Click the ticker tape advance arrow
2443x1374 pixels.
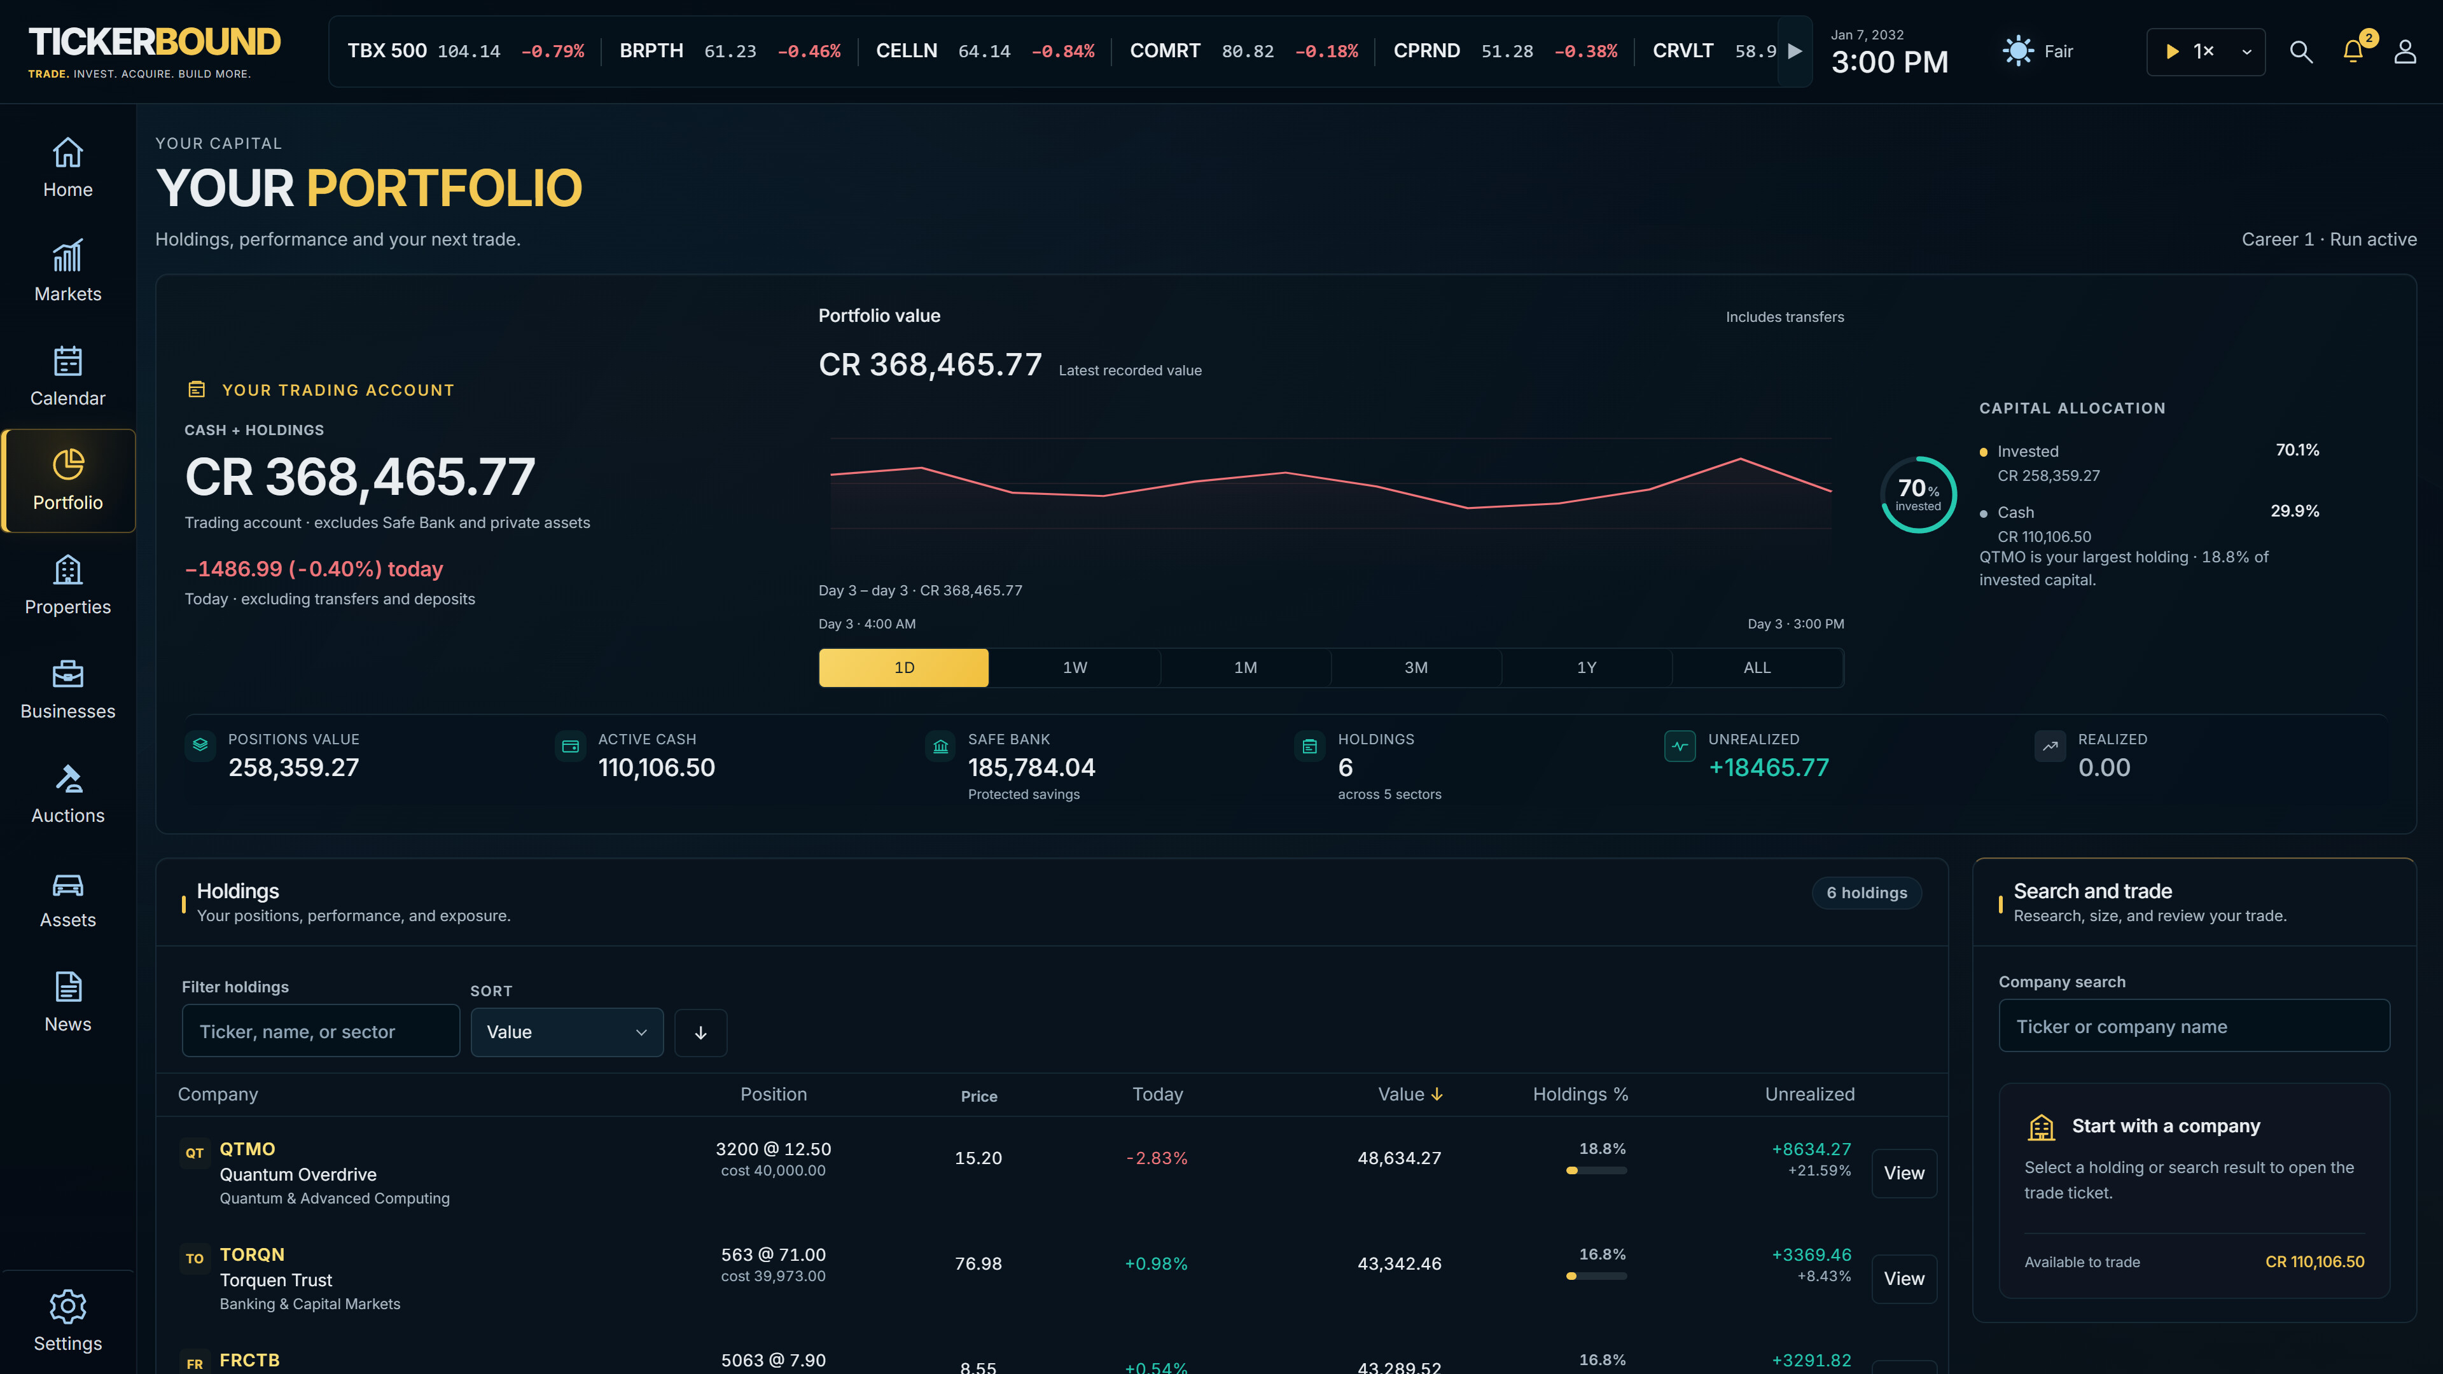click(x=1794, y=51)
